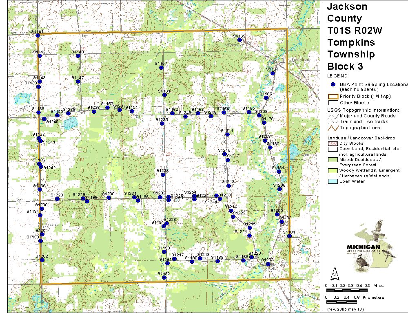Select the Open Water legend swatch
The width and height of the screenshot is (408, 313).
coord(333,181)
